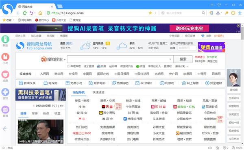Open the red 小说 sidebar icon
Image resolution: width=244 pixels, height=150 pixels.
click(x=5, y=57)
